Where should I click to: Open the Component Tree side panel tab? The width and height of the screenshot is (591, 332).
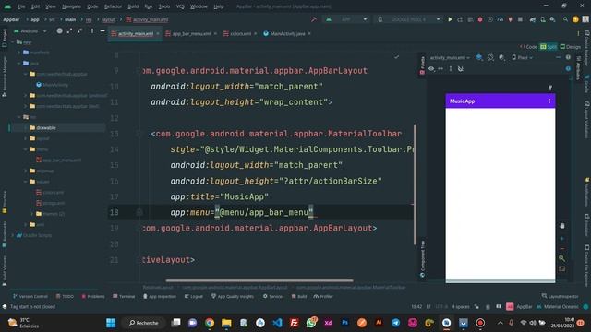422,258
